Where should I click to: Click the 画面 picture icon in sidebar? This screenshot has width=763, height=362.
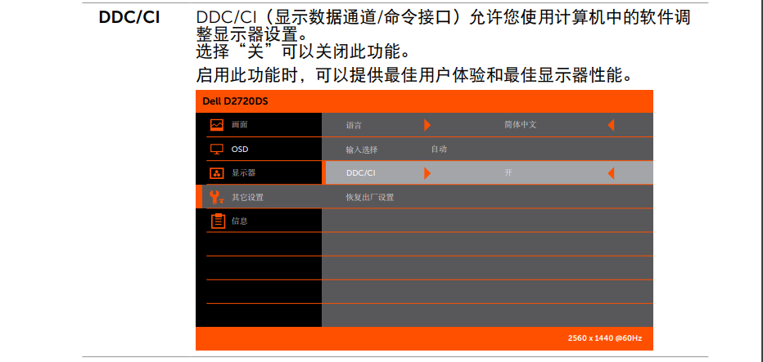tap(216, 125)
